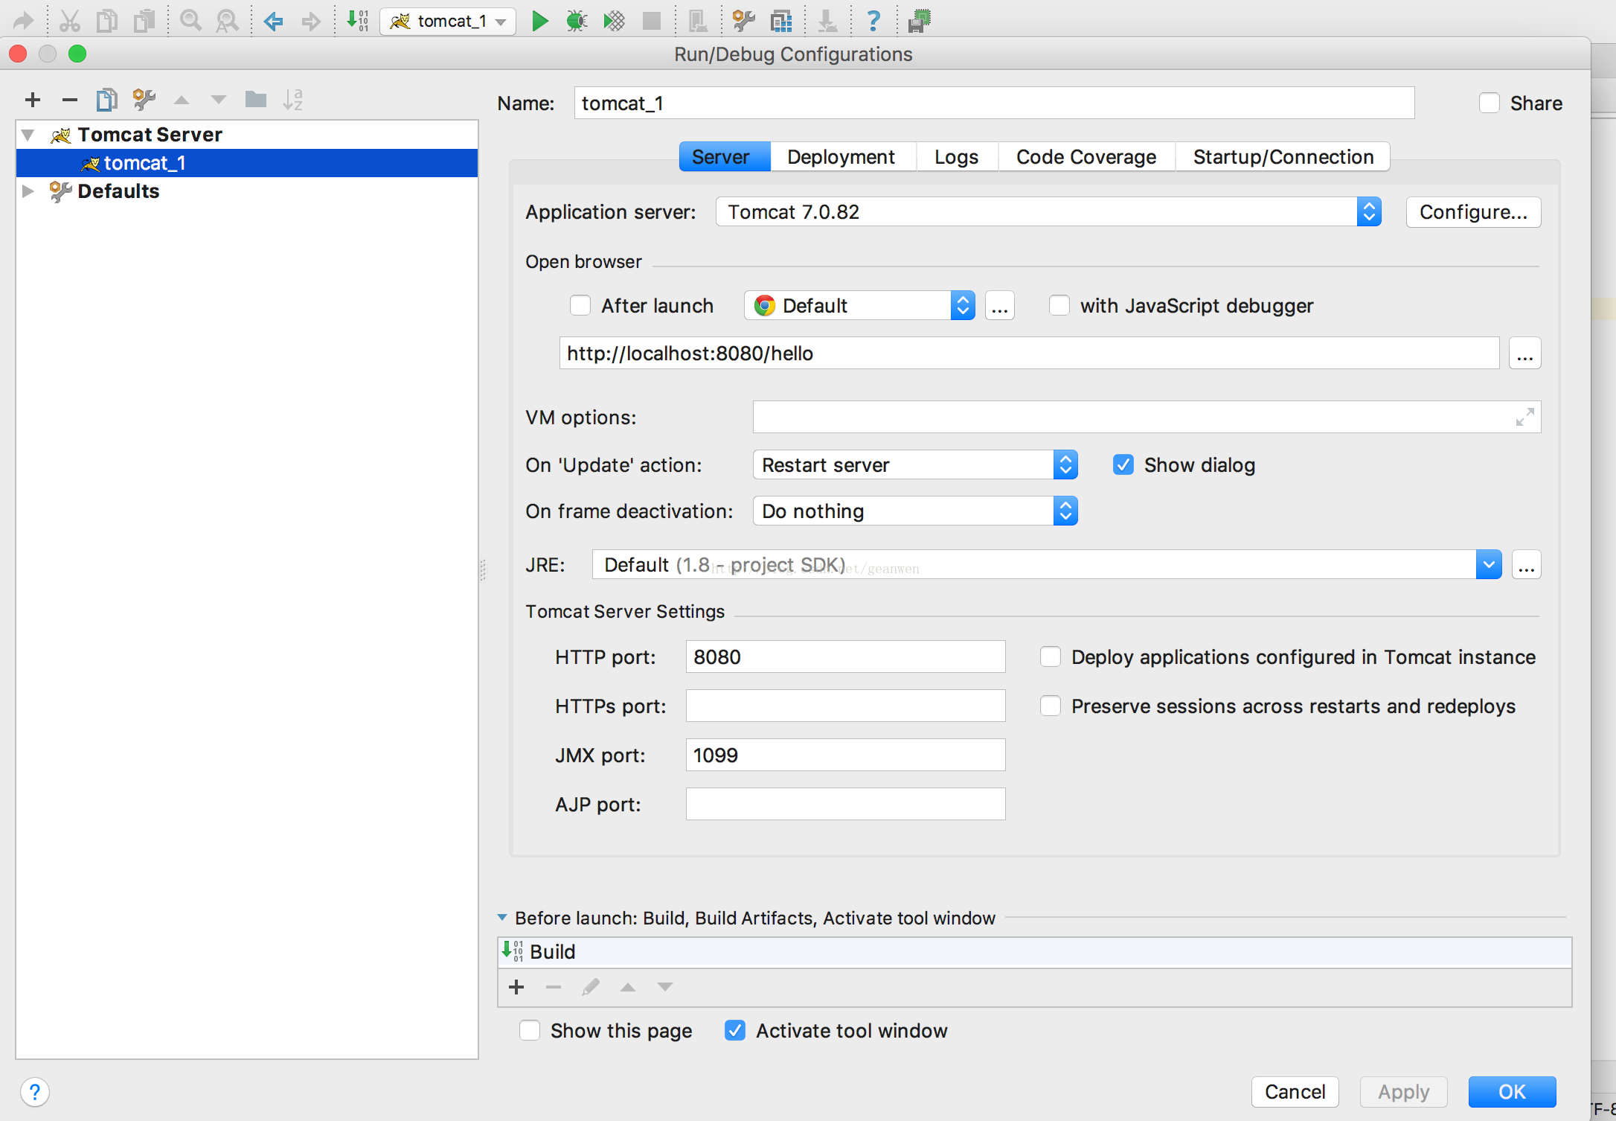Run tomcat_1 with Coverage icon
Screen dimensions: 1616x1121
[614, 21]
